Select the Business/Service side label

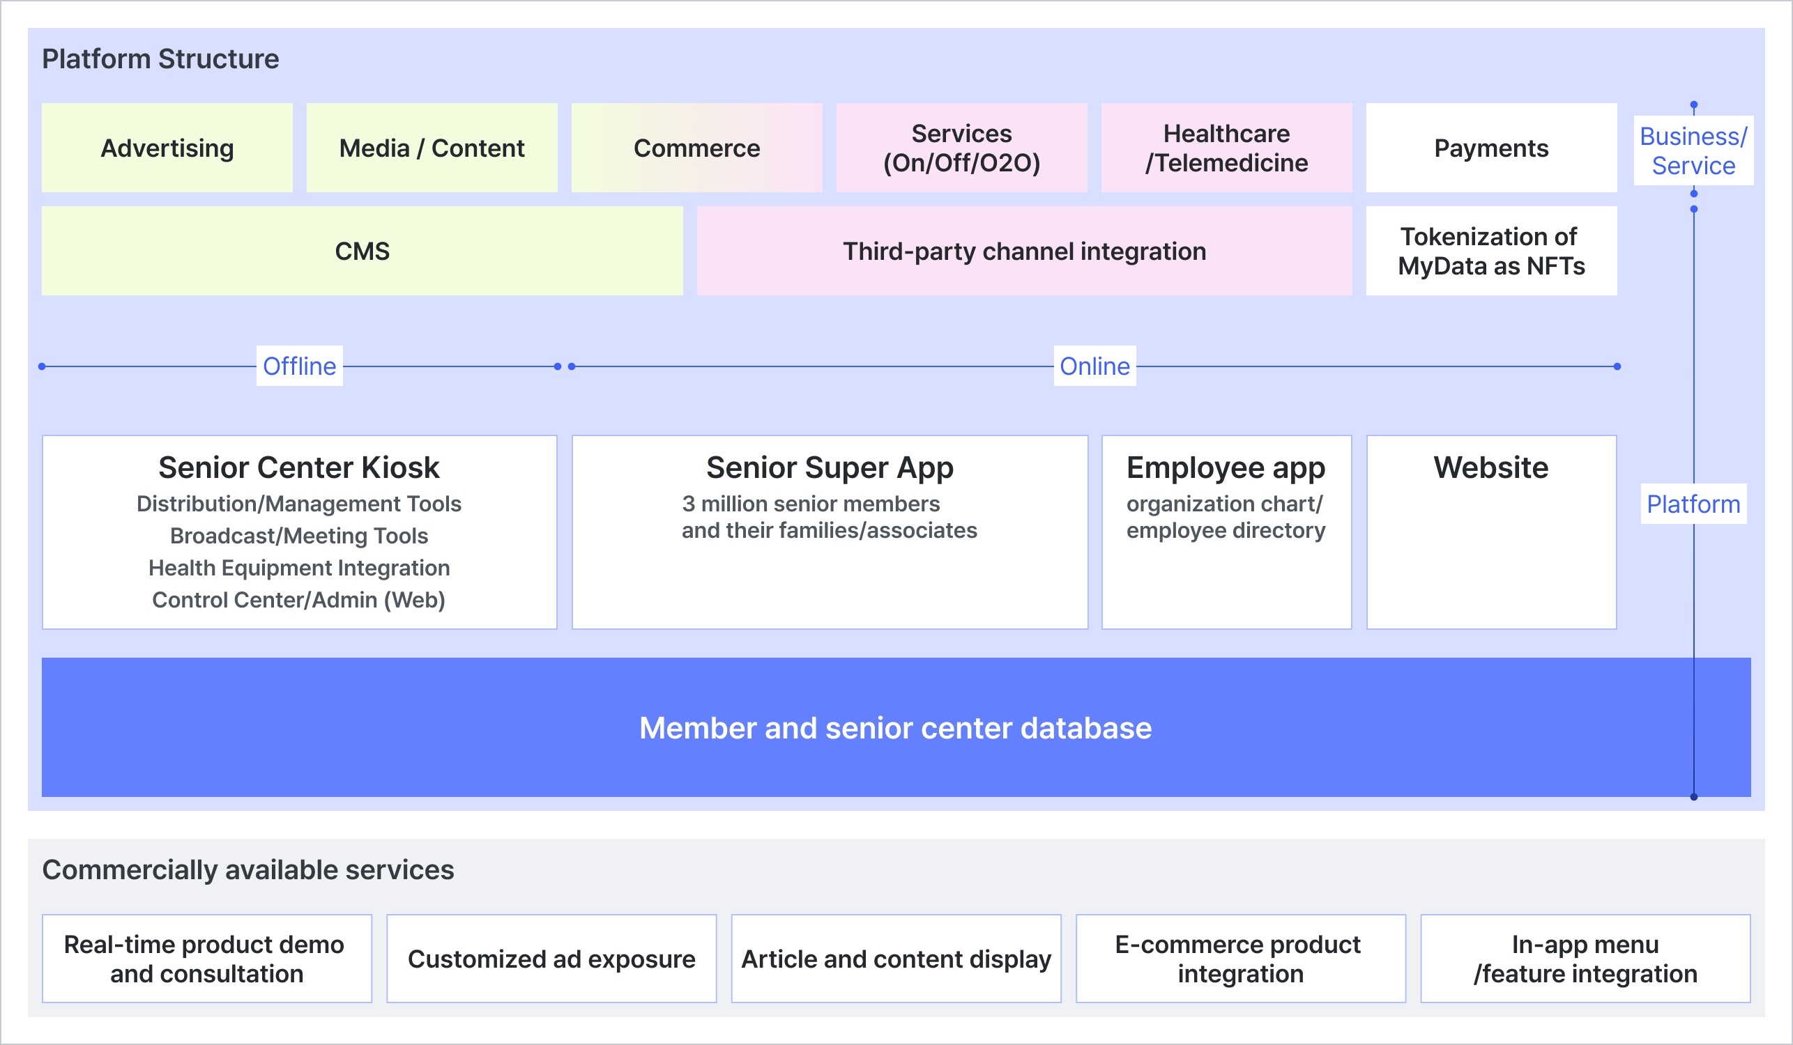point(1693,150)
